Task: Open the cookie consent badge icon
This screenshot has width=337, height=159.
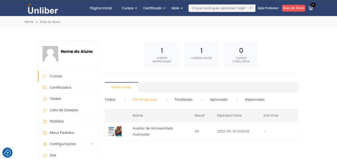Action: coord(7,152)
